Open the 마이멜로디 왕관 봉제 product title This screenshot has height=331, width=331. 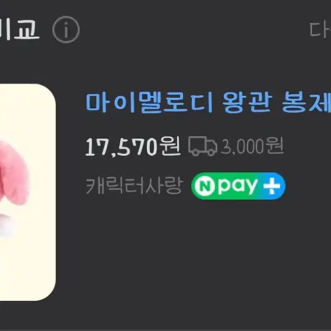point(208,102)
